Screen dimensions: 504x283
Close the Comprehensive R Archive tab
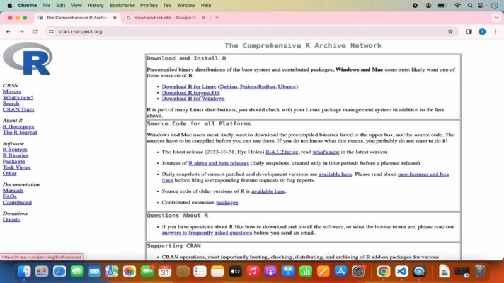coord(115,18)
